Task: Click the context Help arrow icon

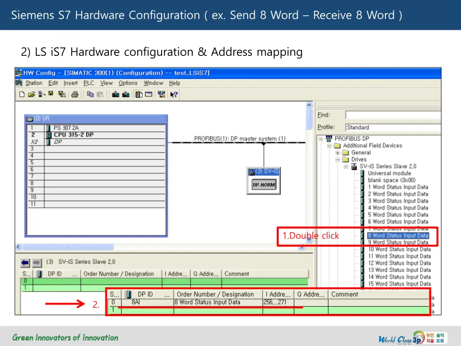Action: (x=174, y=95)
